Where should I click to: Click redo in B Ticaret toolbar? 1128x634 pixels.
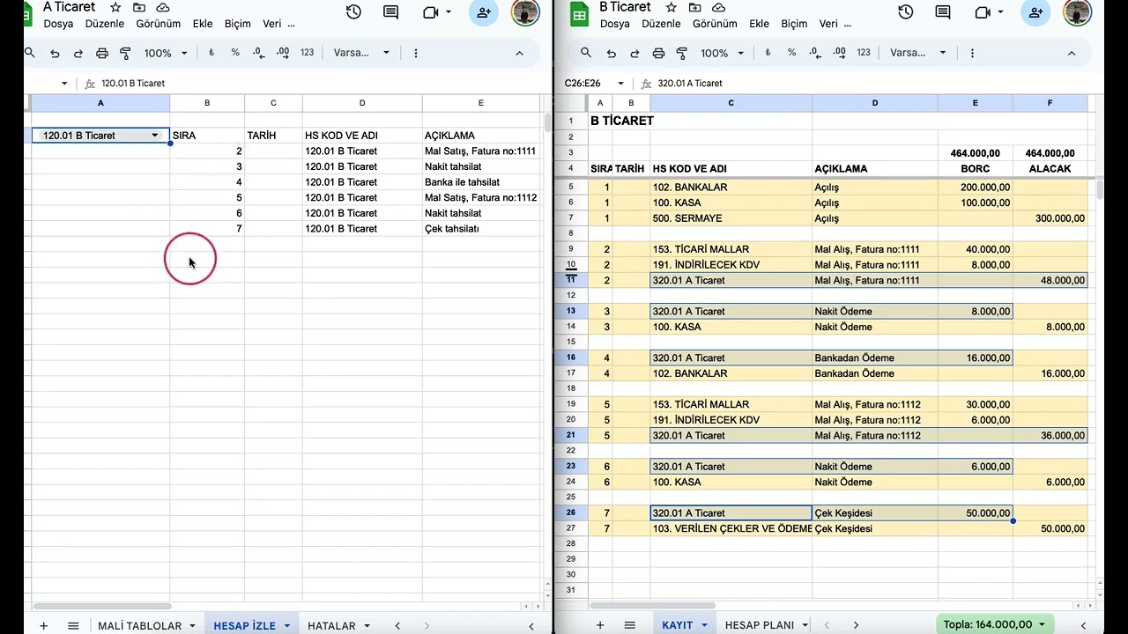(x=634, y=53)
